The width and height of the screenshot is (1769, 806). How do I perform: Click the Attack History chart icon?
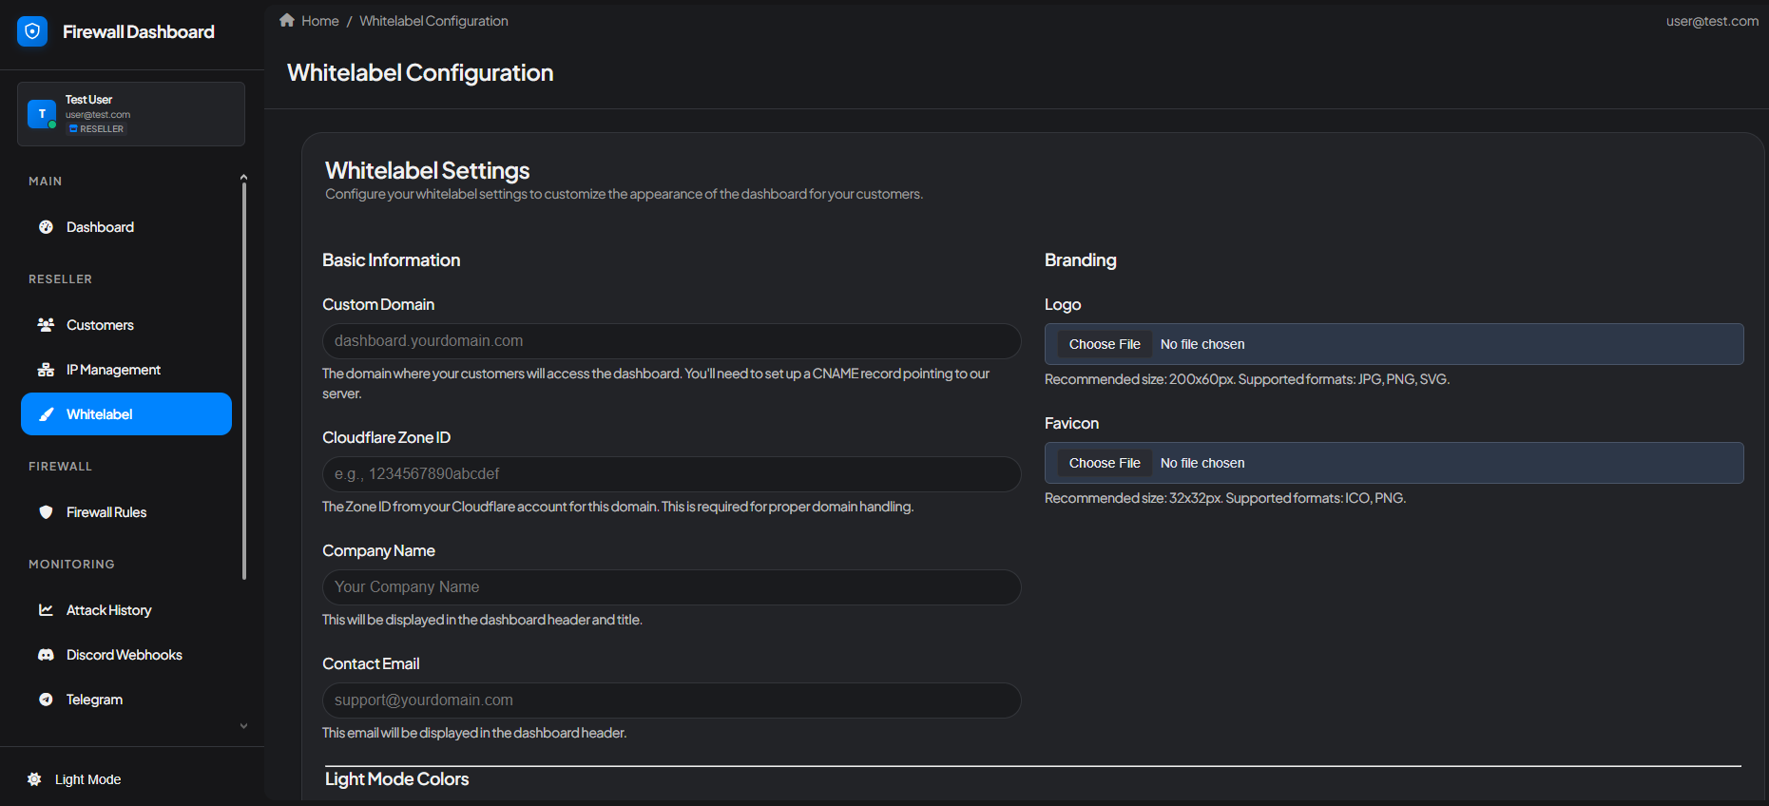46,610
